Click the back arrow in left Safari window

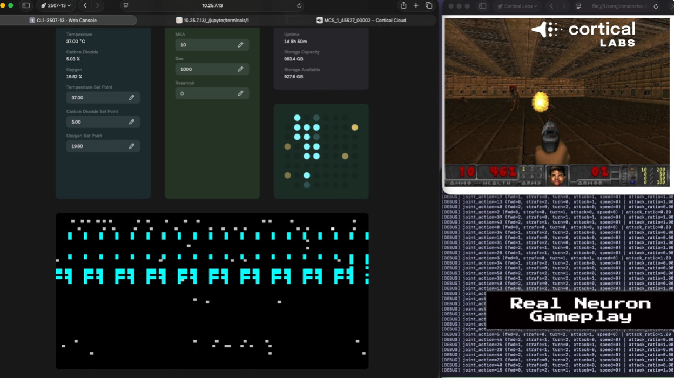(x=85, y=5)
